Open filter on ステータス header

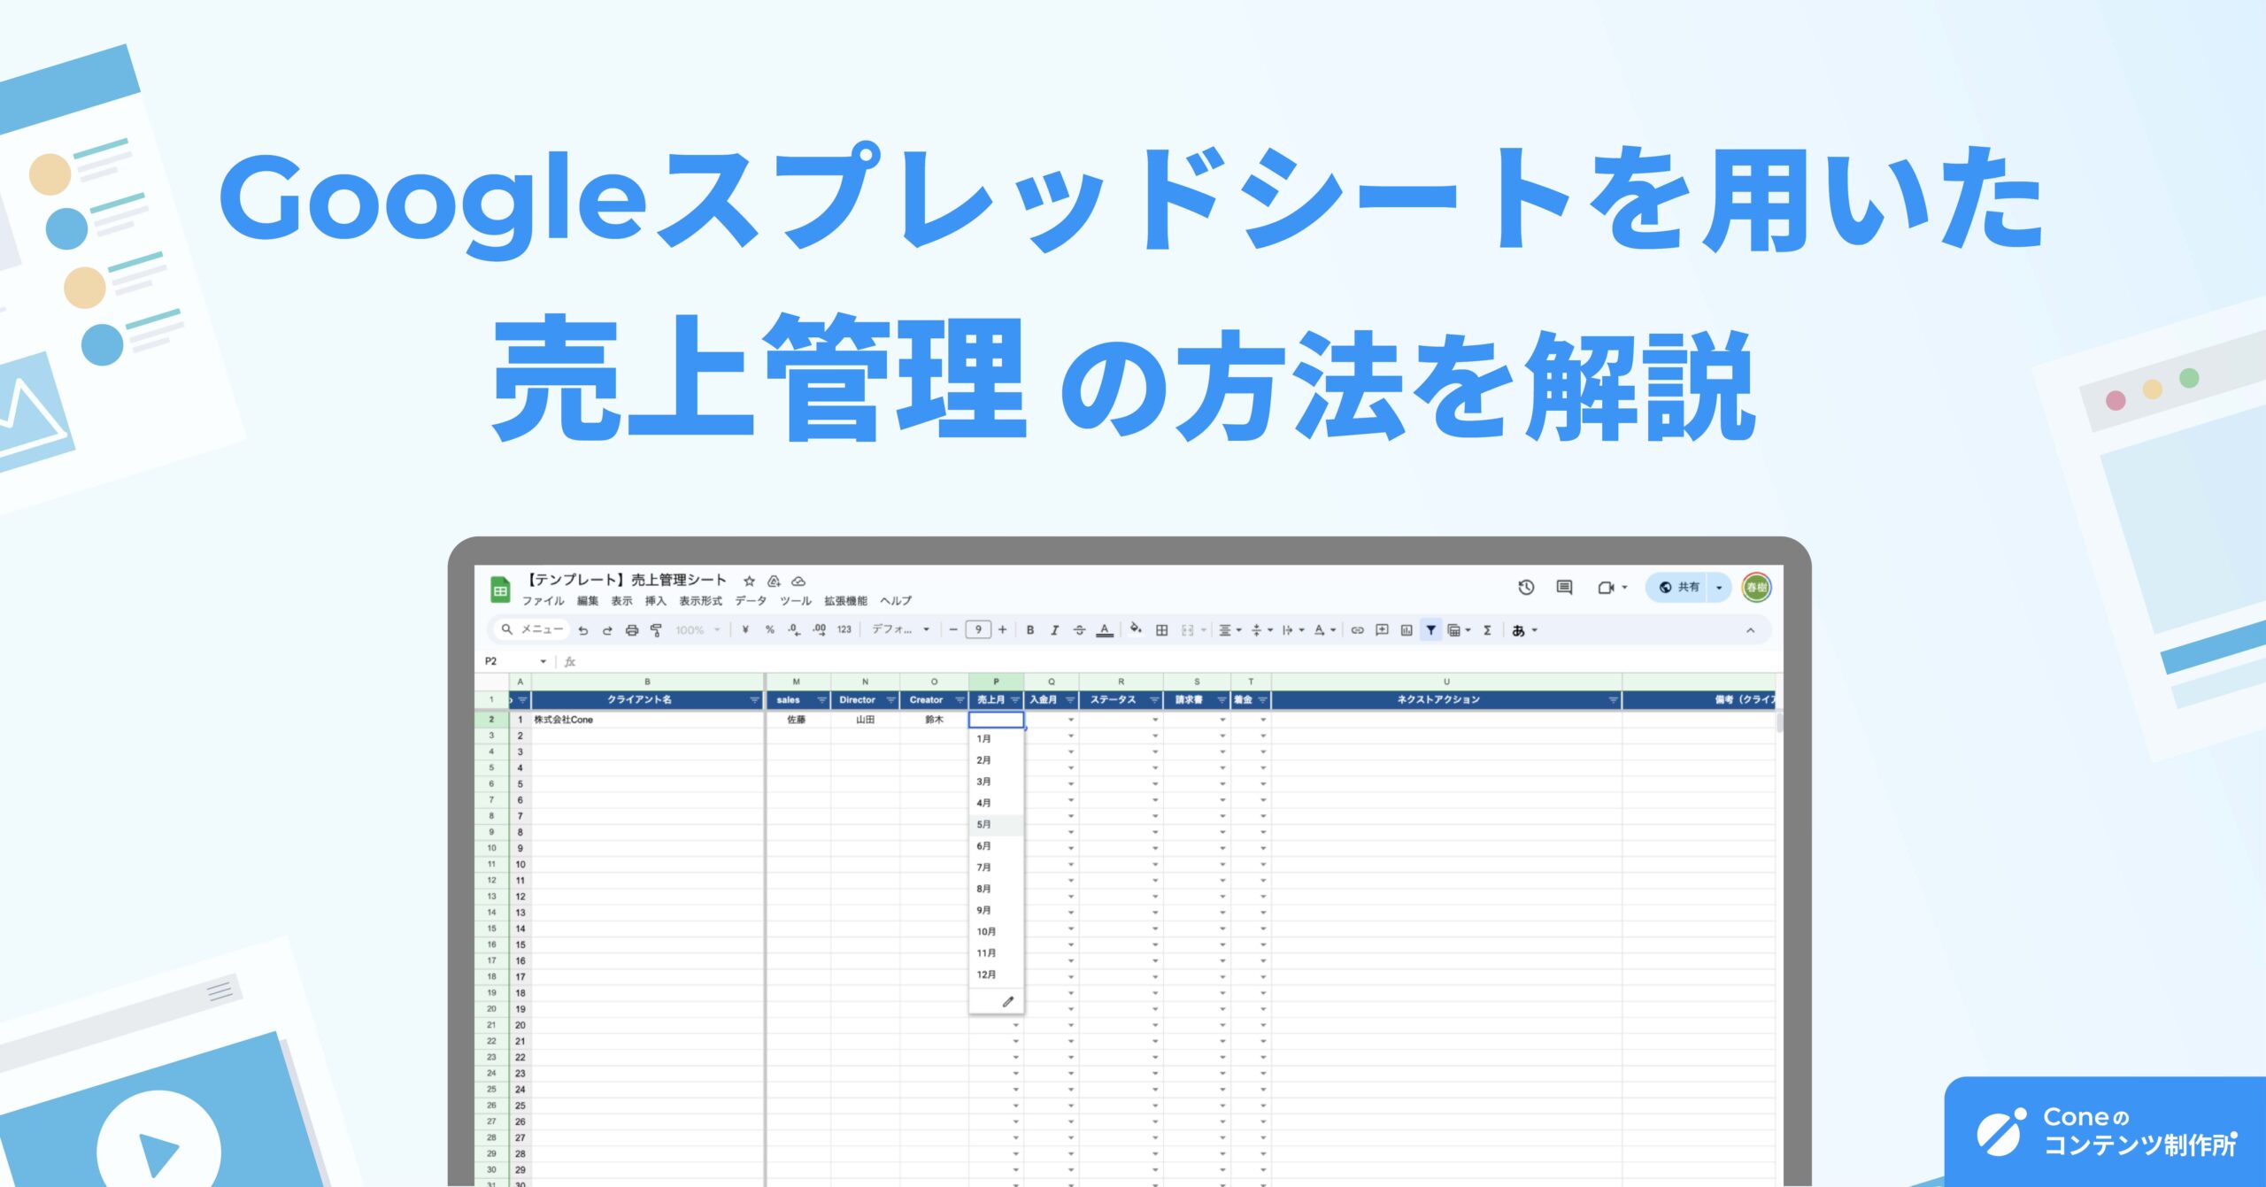pos(1154,700)
